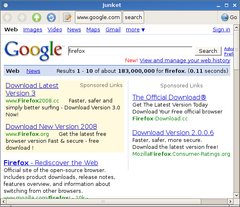240x207 pixels.
Task: Click the vertical scrollbar thumb
Action: pyautogui.click(x=236, y=50)
